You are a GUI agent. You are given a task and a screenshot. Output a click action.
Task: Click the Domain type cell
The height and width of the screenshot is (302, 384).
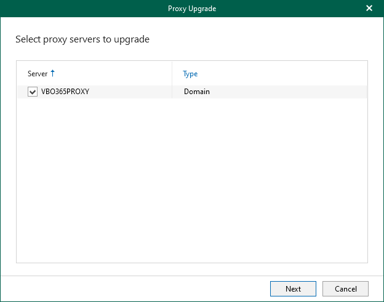197,92
